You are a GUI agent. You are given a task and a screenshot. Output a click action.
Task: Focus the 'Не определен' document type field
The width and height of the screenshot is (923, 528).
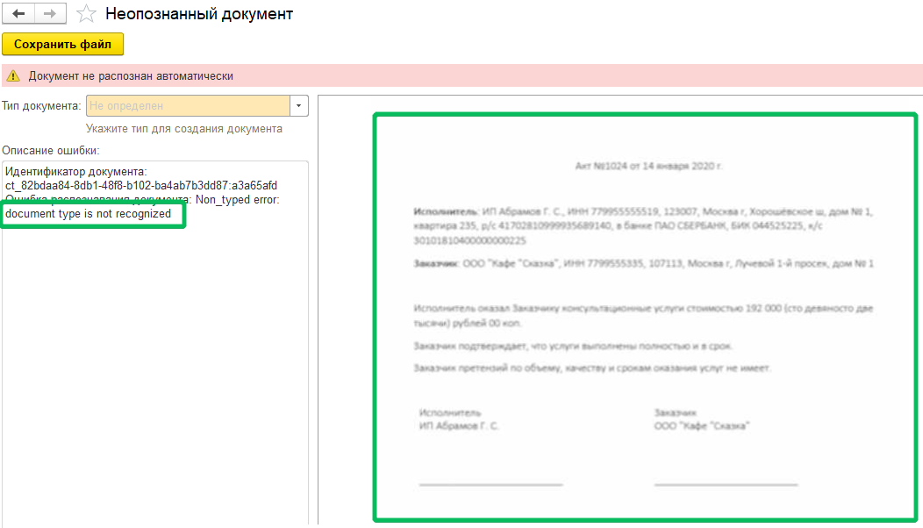pos(188,106)
